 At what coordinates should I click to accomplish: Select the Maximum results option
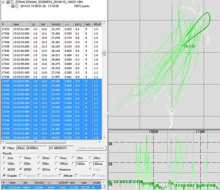[57, 169]
